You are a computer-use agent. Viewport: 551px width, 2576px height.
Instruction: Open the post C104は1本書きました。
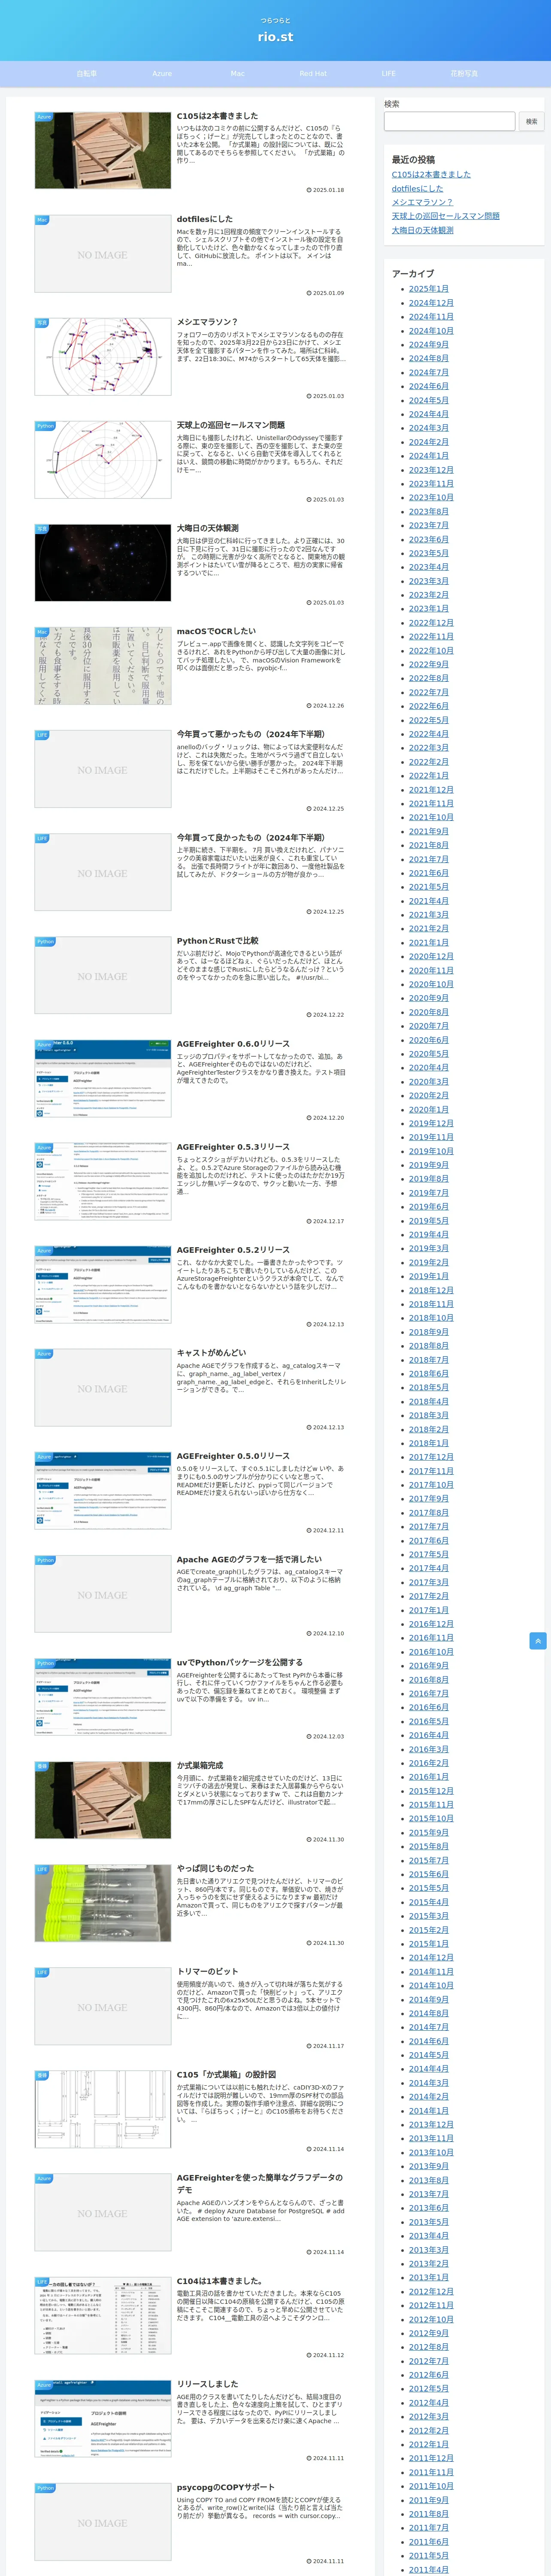[220, 2280]
